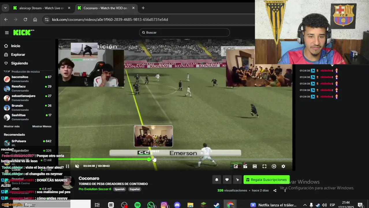Image resolution: width=369 pixels, height=208 pixels.
Task: Switch to alesicap Stream tab
Action: [x=41, y=8]
